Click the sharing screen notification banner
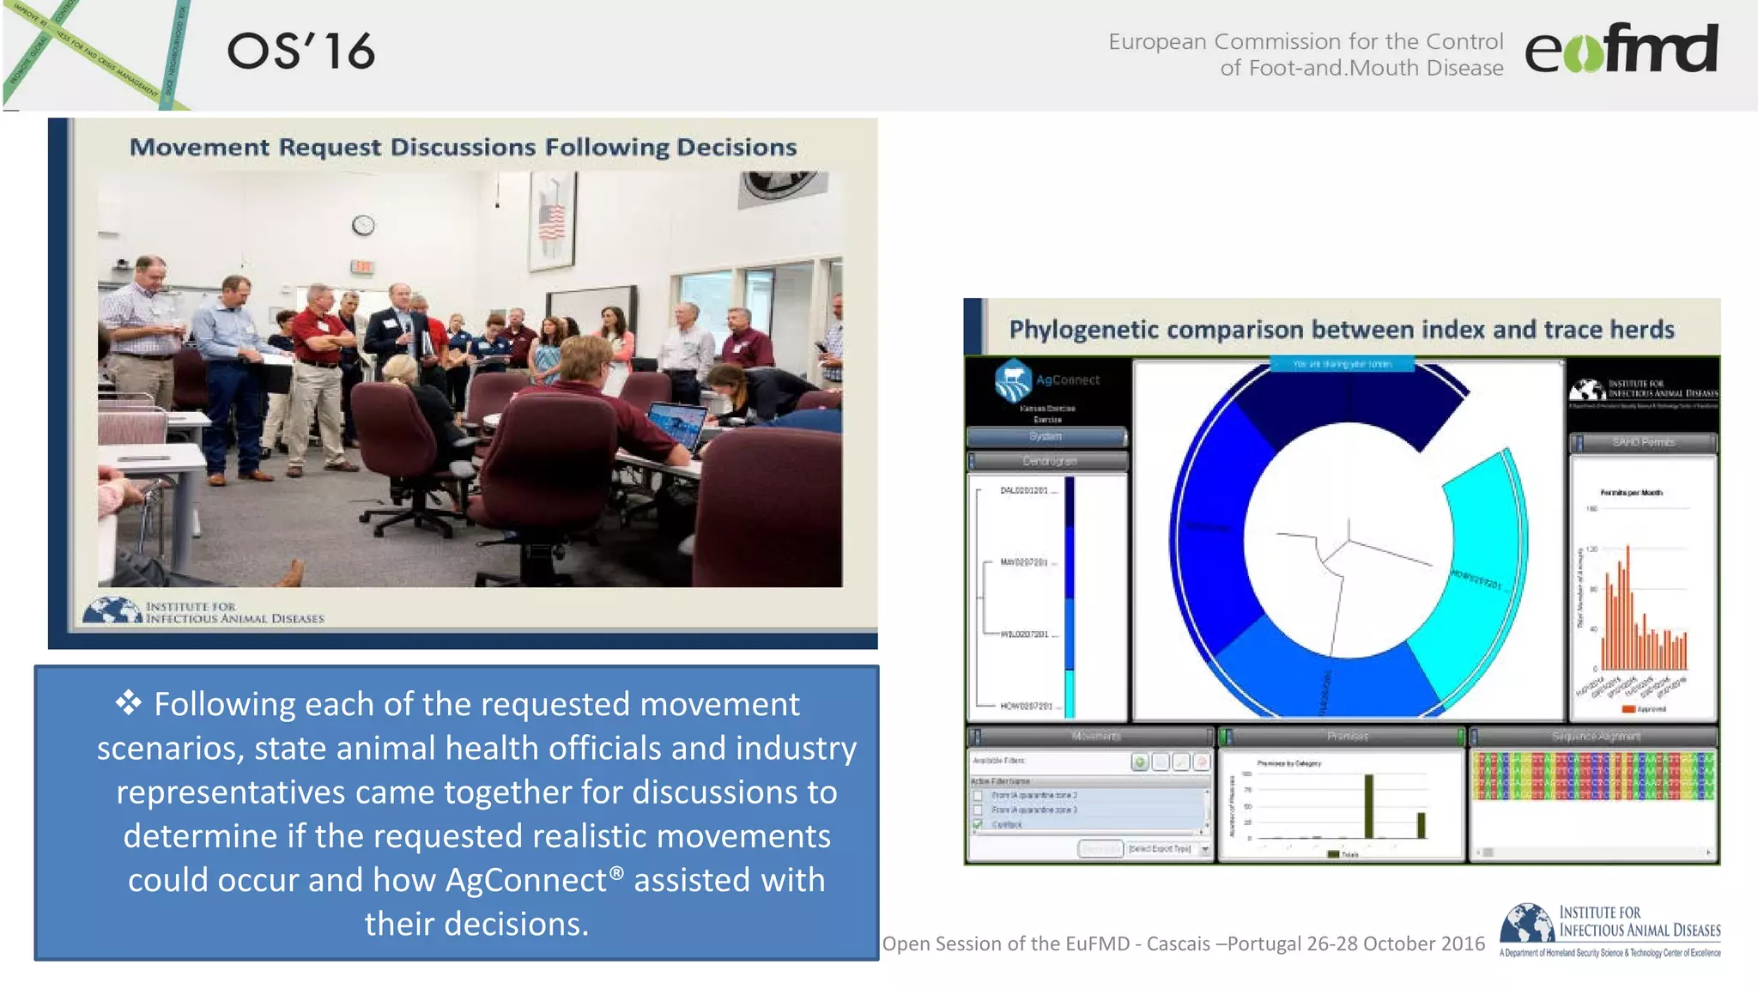Image resolution: width=1758 pixels, height=989 pixels. [x=1342, y=365]
